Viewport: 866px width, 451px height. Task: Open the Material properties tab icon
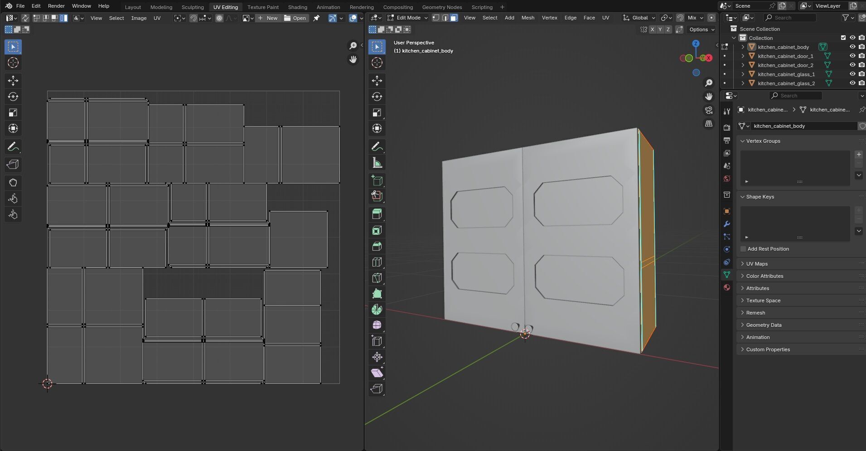coord(727,287)
